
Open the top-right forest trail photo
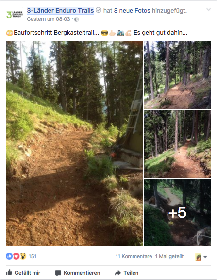pos(177,75)
